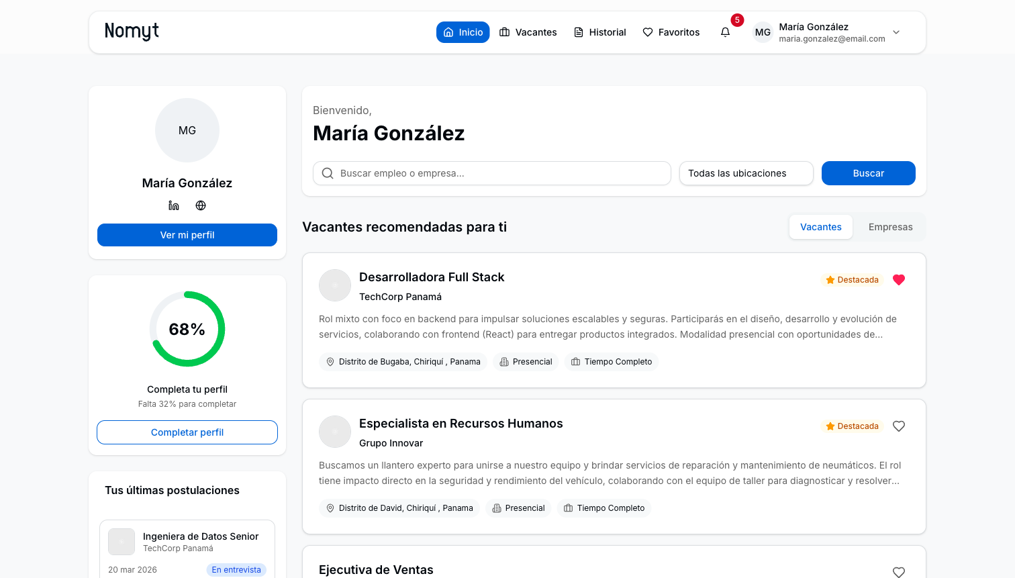Open the Historial page
This screenshot has width=1015, height=578.
point(599,32)
